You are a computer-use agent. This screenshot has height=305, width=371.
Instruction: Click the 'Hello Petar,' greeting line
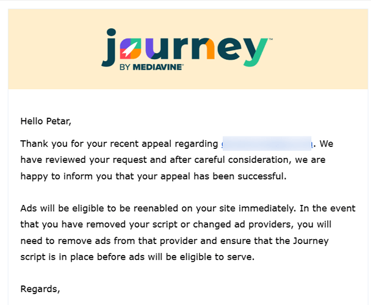[x=46, y=121]
